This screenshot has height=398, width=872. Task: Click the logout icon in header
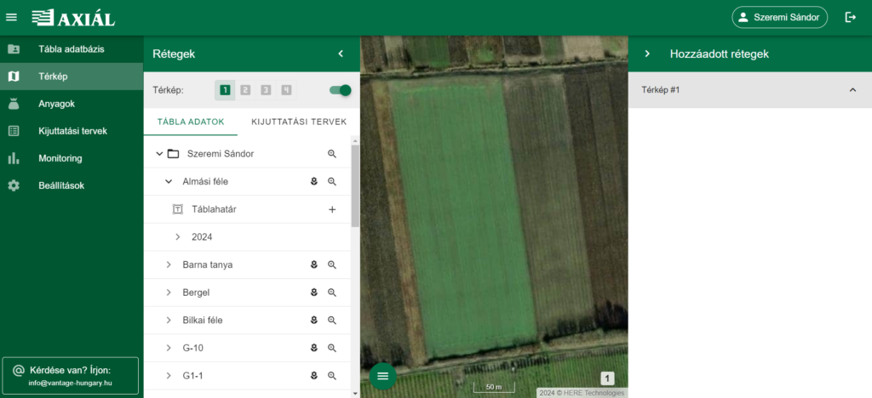coord(850,17)
